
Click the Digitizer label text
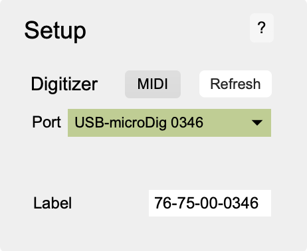click(64, 84)
